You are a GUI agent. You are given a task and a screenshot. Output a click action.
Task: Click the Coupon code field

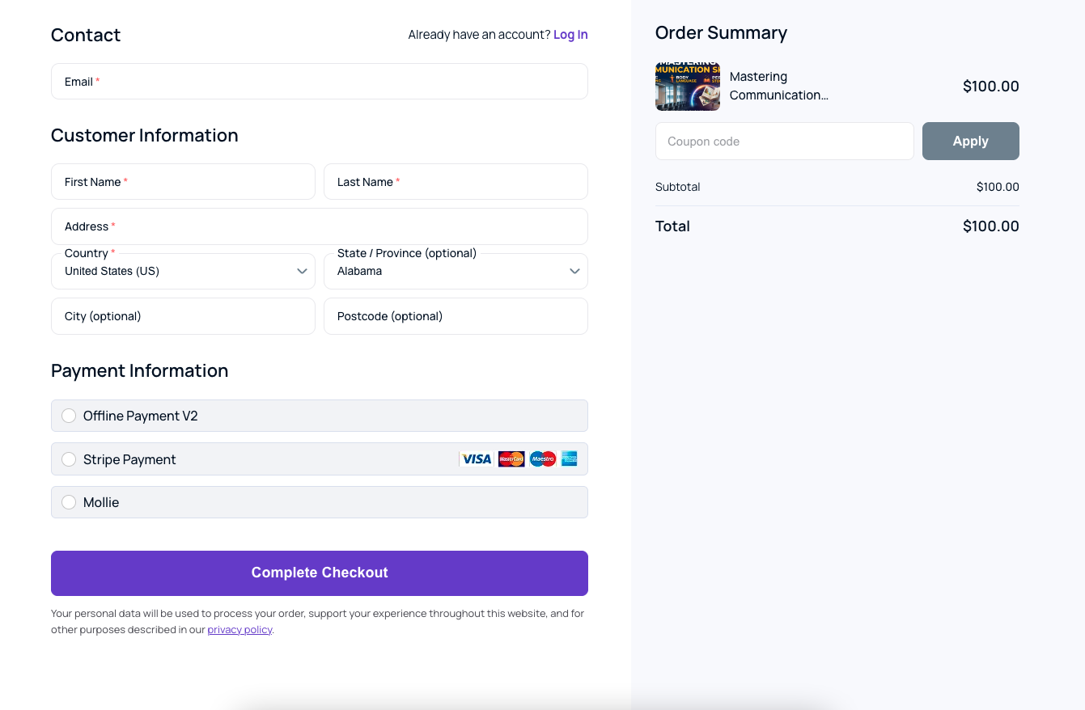click(x=785, y=141)
